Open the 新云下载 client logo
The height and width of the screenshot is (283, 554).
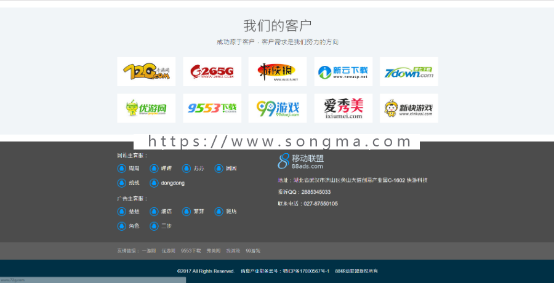(x=343, y=72)
